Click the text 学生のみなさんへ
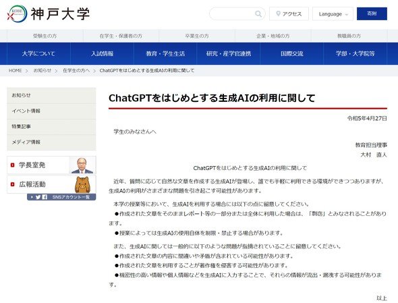398x303 pixels. [135, 132]
